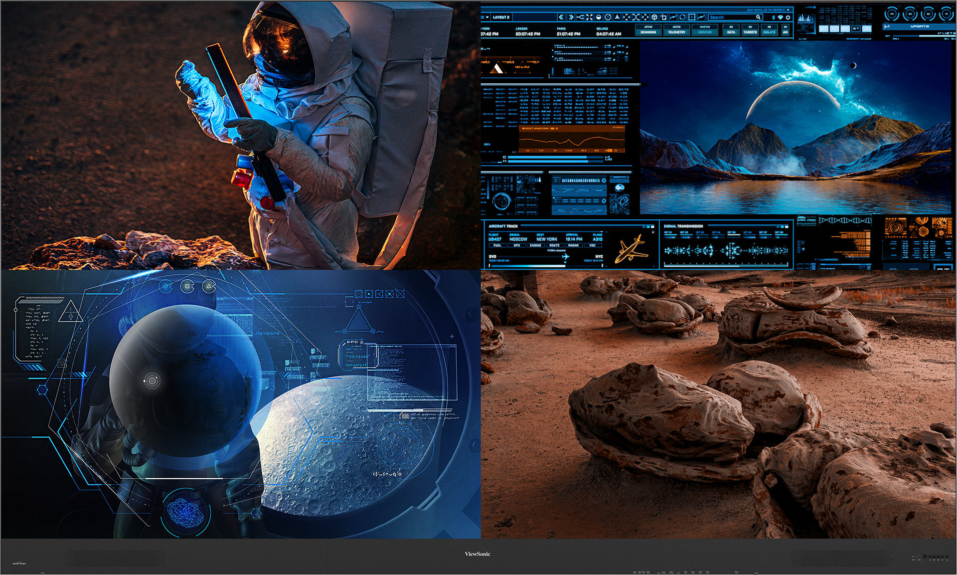957x575 pixels.
Task: Click the power icon in toolbar
Action: [x=788, y=17]
